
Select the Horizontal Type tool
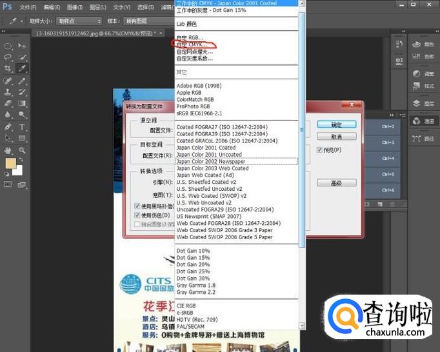[22, 127]
